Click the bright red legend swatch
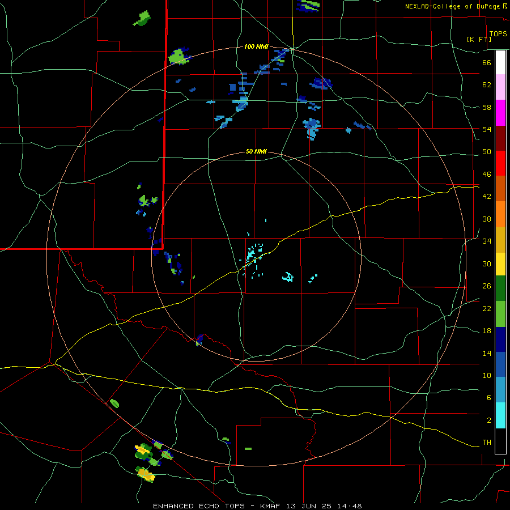510x510 pixels. click(500, 163)
